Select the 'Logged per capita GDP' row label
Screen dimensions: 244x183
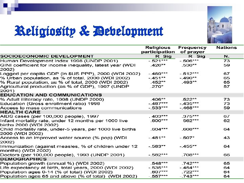coord(70,74)
